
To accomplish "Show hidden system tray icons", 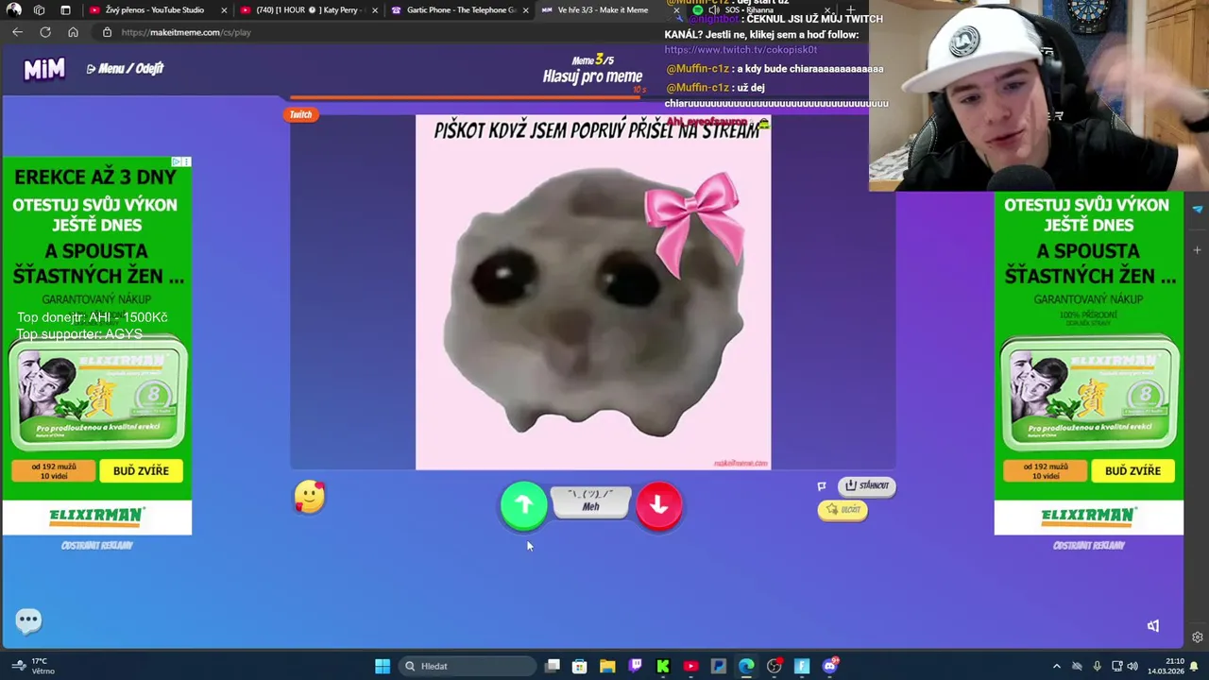I will pos(1056,666).
